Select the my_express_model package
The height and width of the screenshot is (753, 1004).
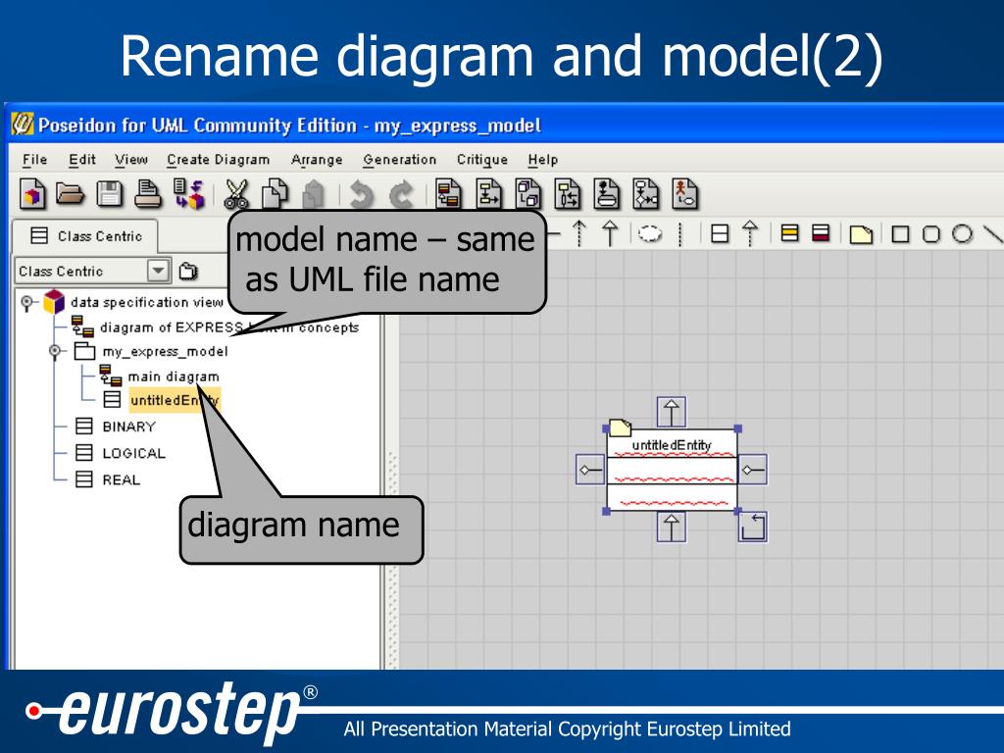click(165, 352)
